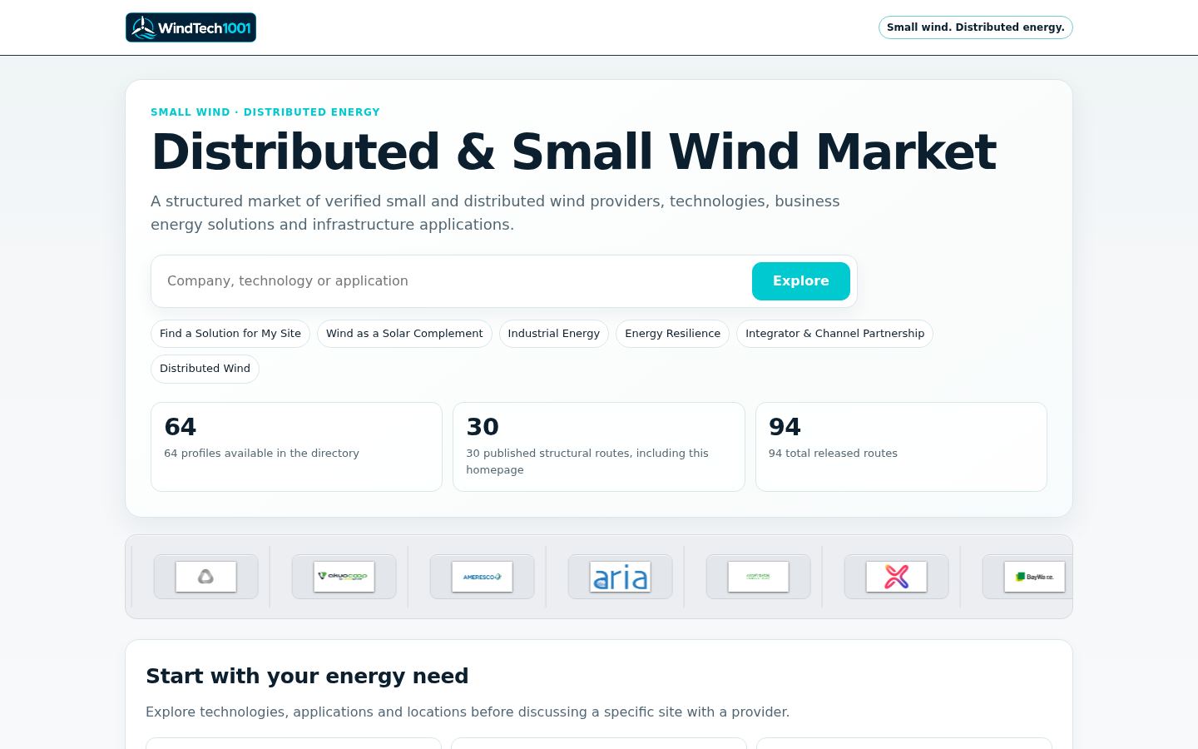Click the SMALL WIND · DISTRIBUTED ENERGY label
This screenshot has width=1198, height=749.
265,112
